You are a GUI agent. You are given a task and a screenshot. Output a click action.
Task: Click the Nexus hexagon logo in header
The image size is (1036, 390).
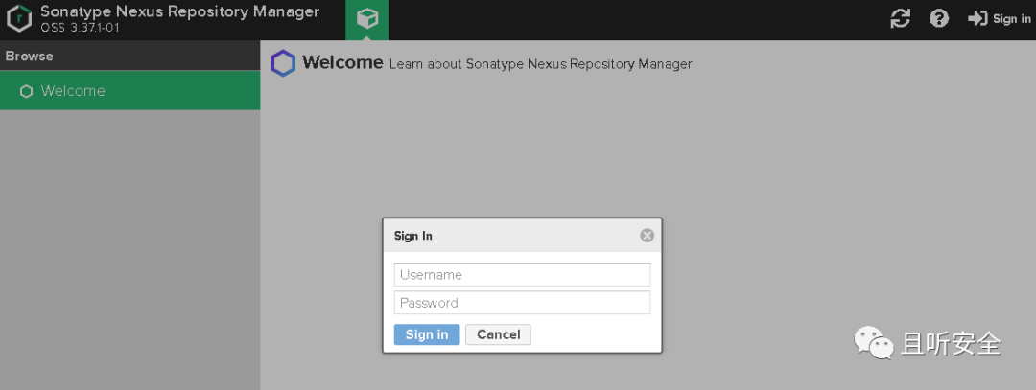[19, 19]
